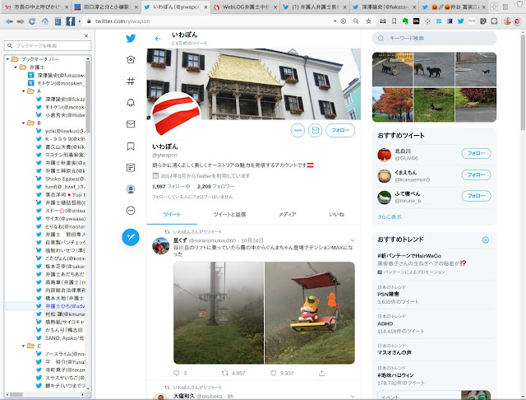This screenshot has height=400, width=526.
Task: Open trend settings gear icon
Action: (x=486, y=240)
